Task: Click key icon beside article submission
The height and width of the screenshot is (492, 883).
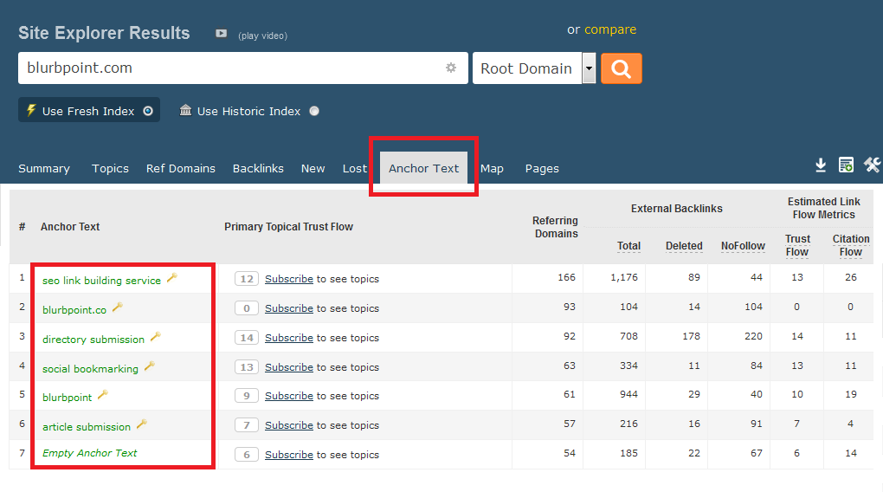Action: coord(142,424)
